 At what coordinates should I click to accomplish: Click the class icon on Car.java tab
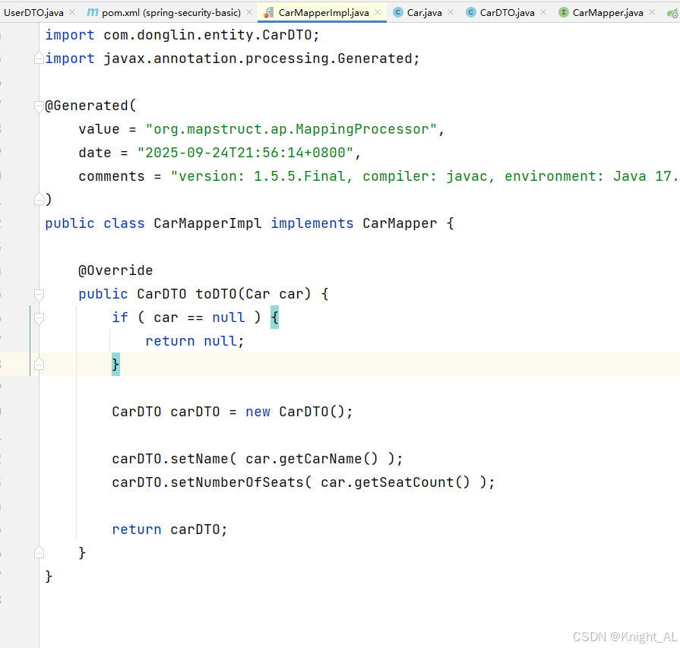pos(397,13)
